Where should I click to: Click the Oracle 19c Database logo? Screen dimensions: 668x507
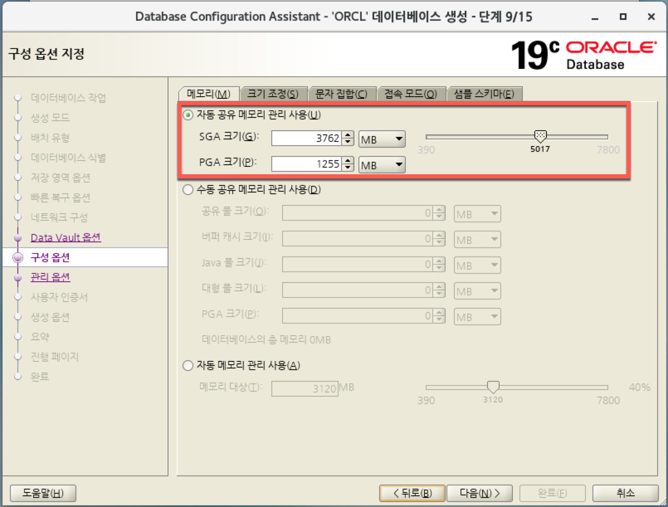coord(584,55)
